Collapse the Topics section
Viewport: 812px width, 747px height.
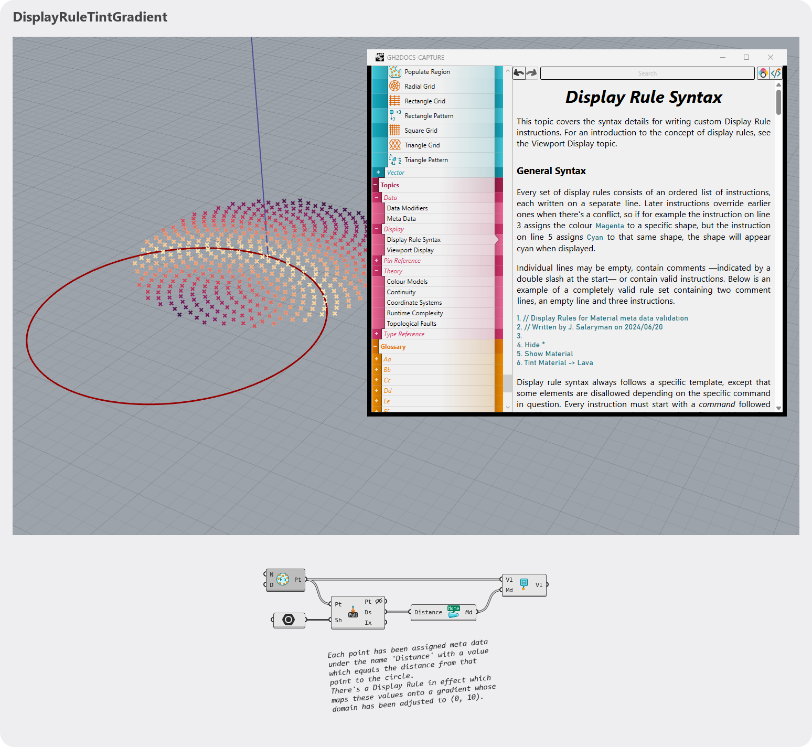[x=375, y=185]
